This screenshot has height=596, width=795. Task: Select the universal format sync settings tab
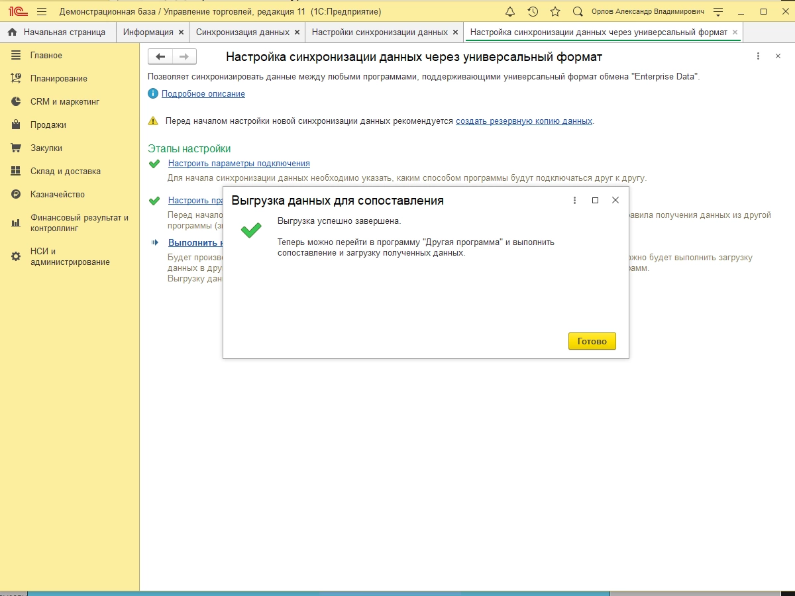[598, 32]
